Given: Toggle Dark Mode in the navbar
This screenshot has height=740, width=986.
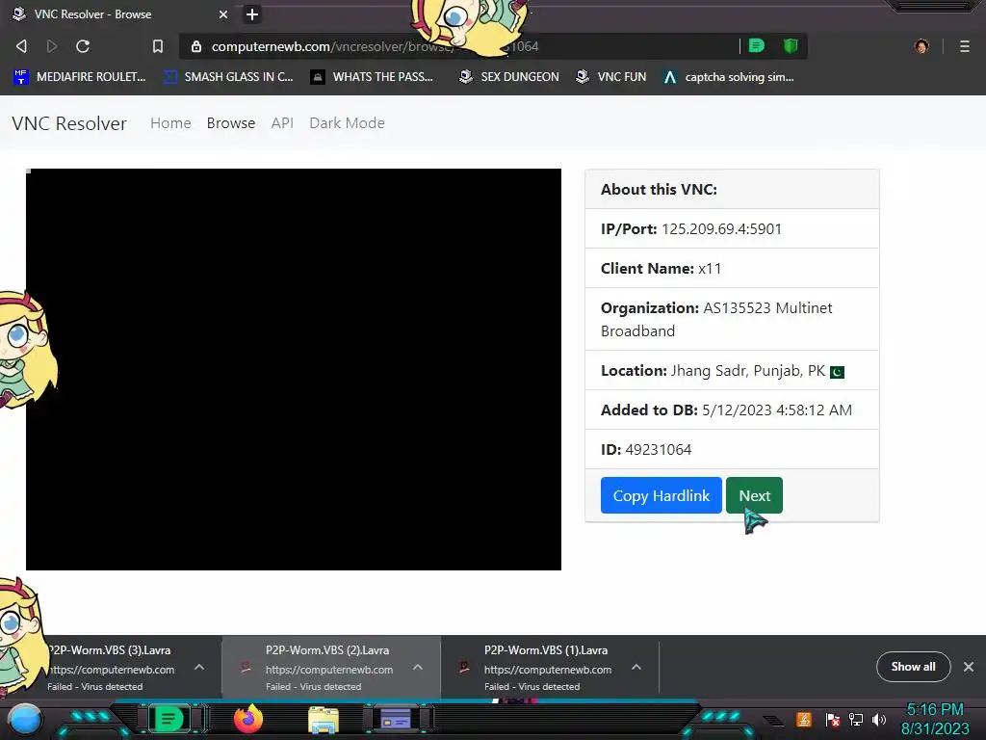Looking at the screenshot, I should [x=347, y=123].
